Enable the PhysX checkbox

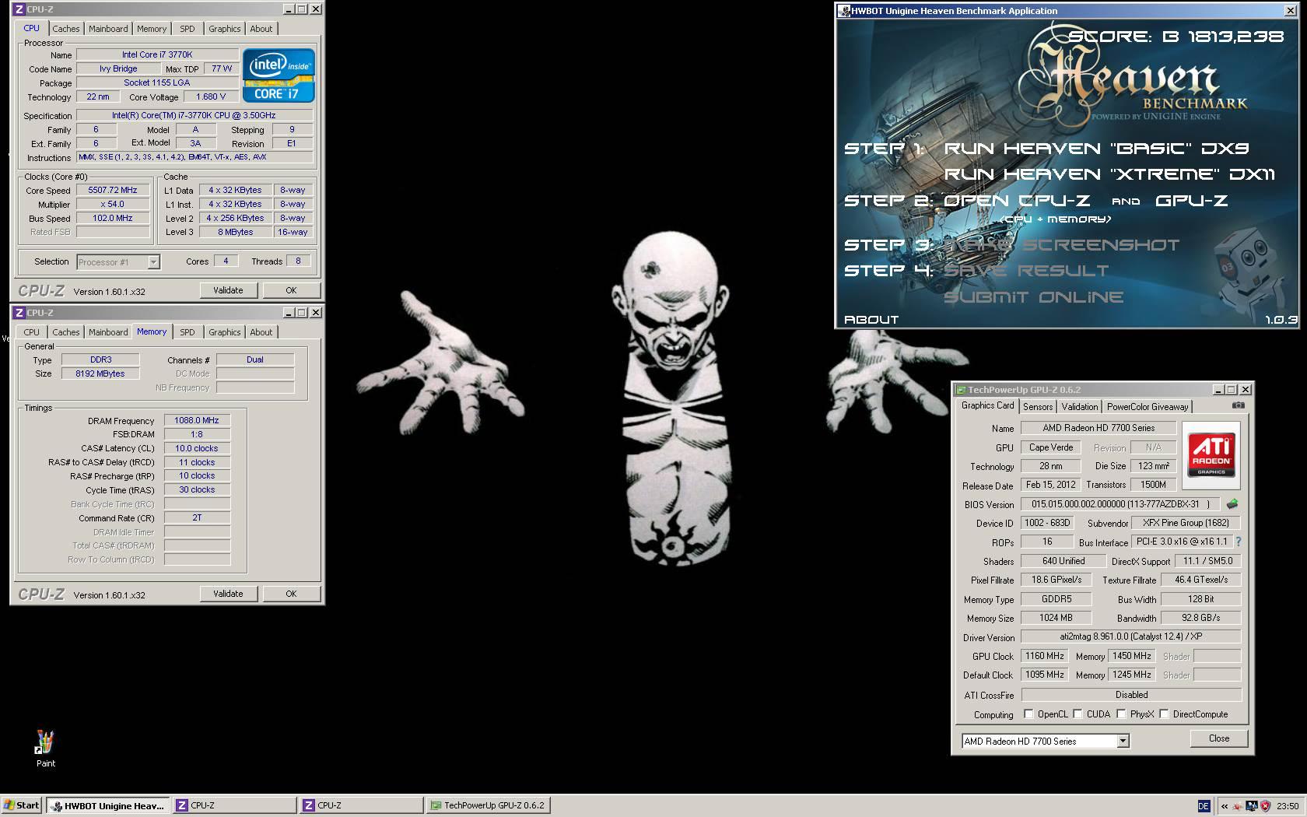(1121, 714)
